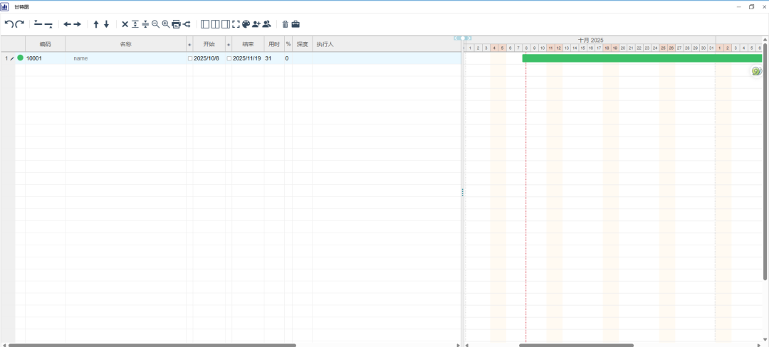This screenshot has width=769, height=347.
Task: Indent the task with the right arrow
Action: pos(77,24)
